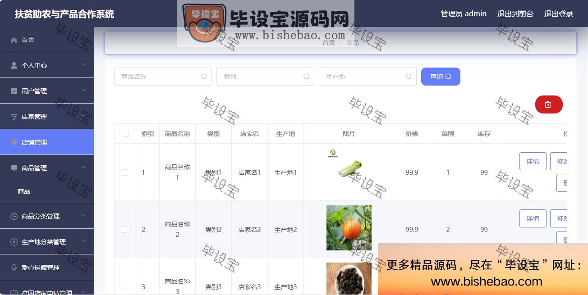Viewport: 588px width, 295px height.
Task: Open 个人中心 in the sidebar
Action: [x=47, y=65]
